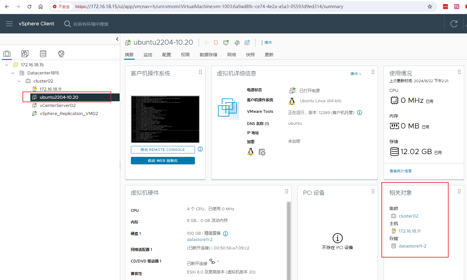Open the 快照 tab
Viewport: 467px width, 280px height.
click(251, 55)
